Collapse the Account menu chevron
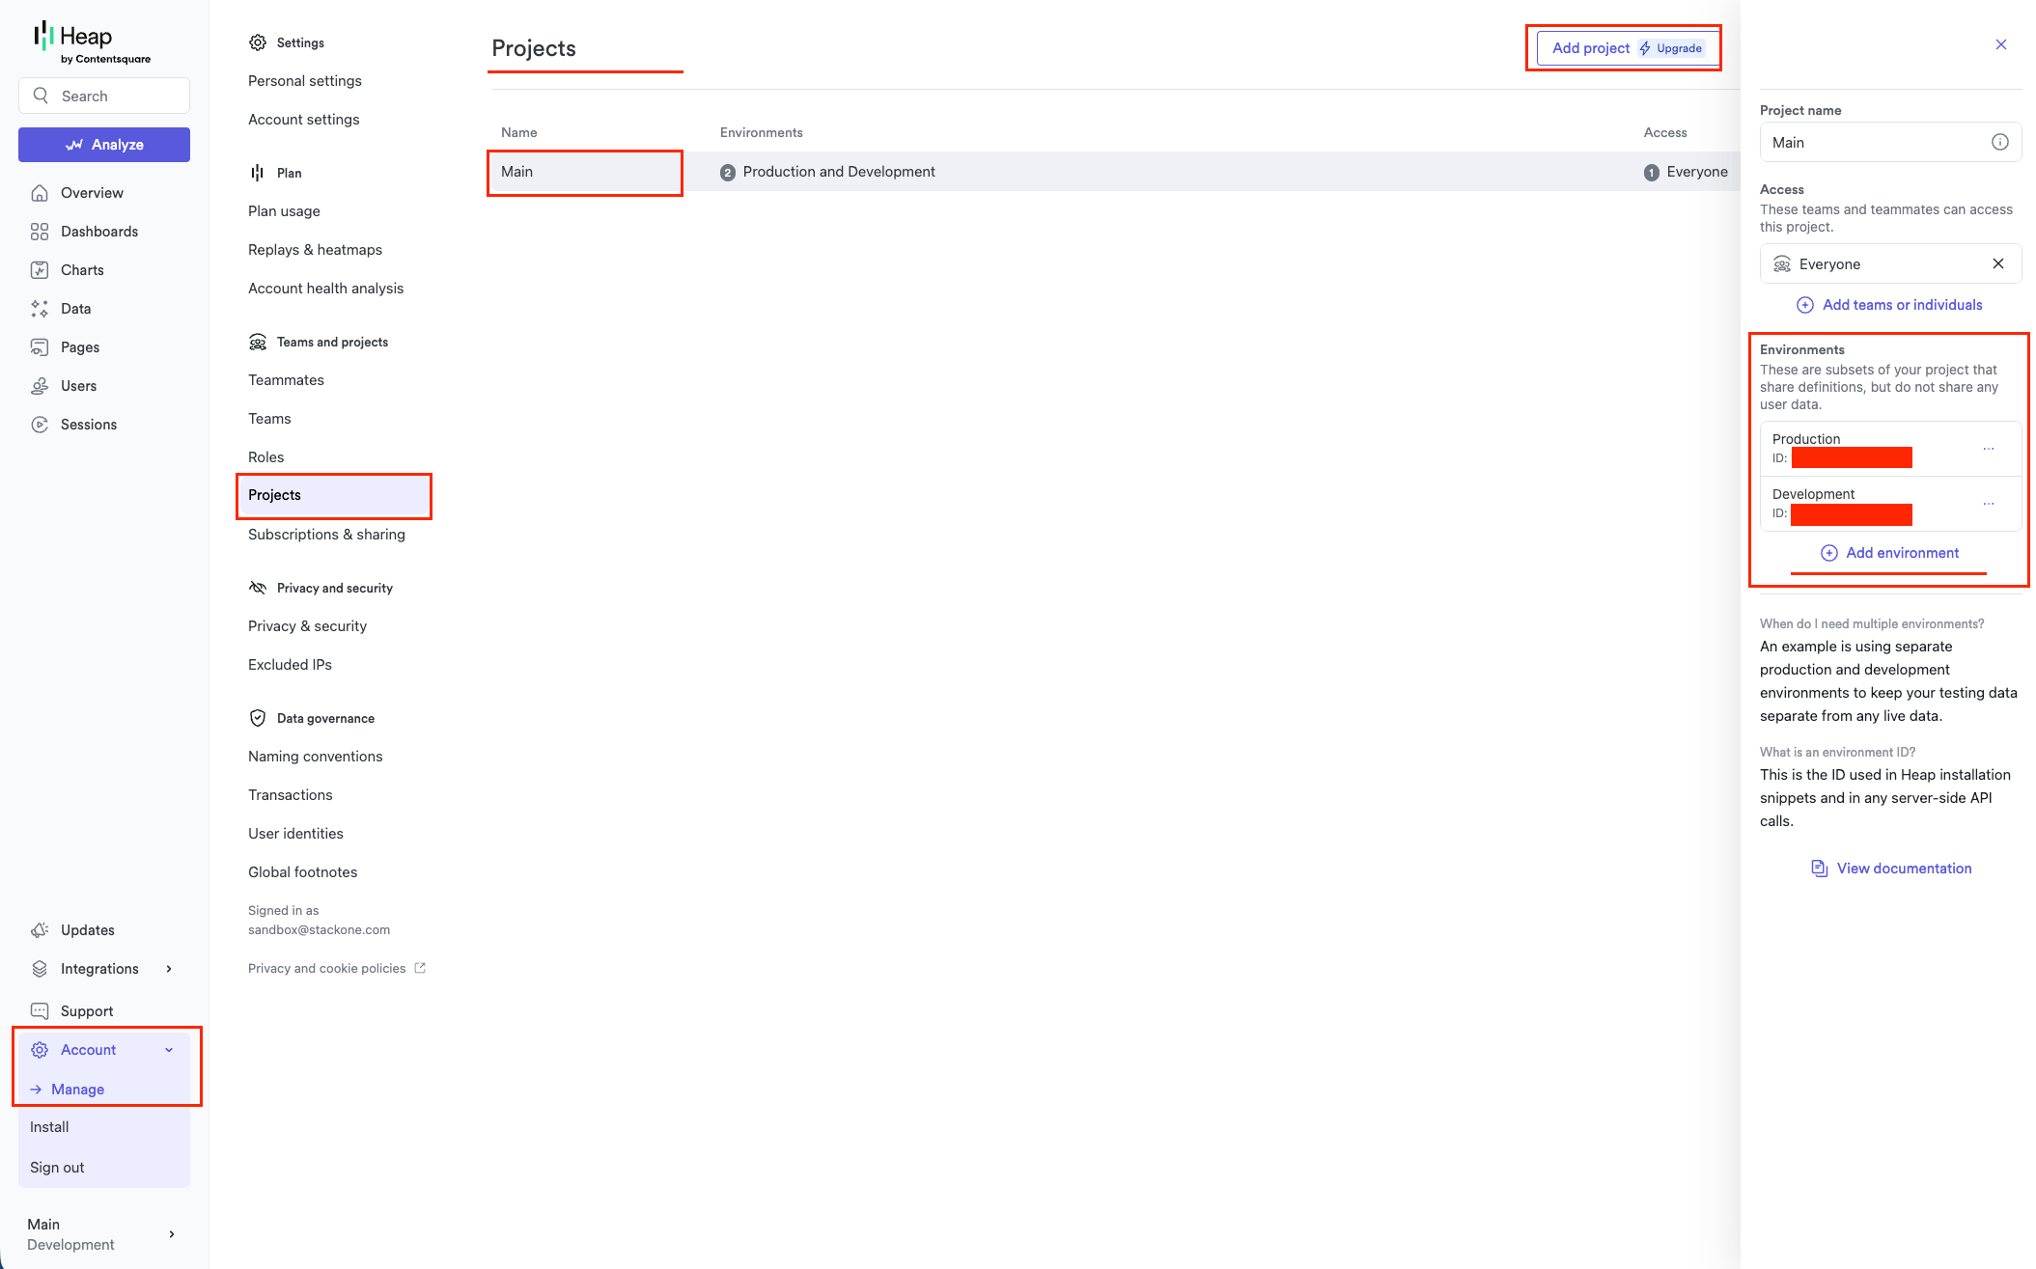 pos(169,1050)
